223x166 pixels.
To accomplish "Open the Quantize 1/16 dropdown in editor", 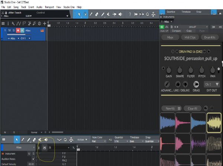I will coord(120,141).
